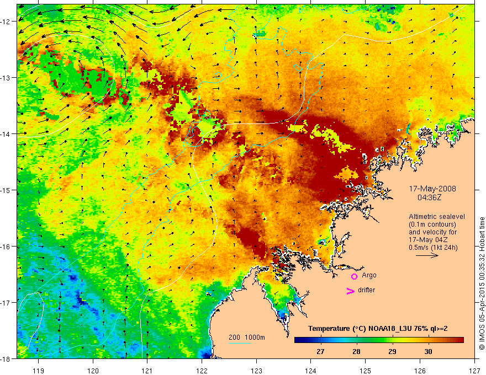
Task: Click the magenta Argo circle legend symbol
Action: click(354, 276)
